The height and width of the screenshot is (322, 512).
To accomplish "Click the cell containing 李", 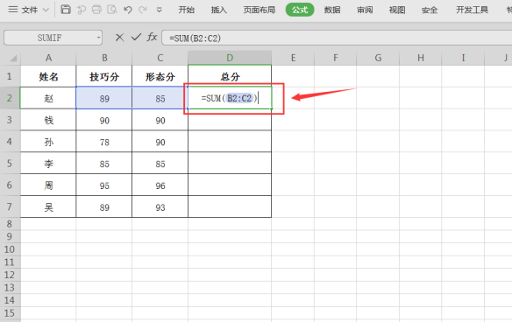I will coord(48,164).
